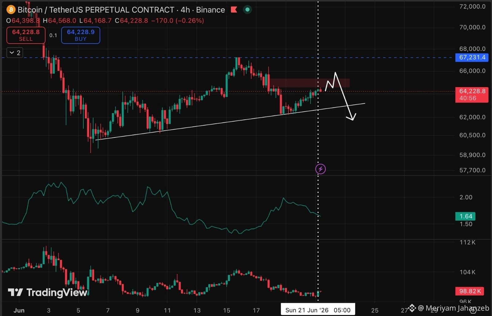This screenshot has height=316, width=492.
Task: Open the purple lightning event icon
Action: pyautogui.click(x=320, y=169)
